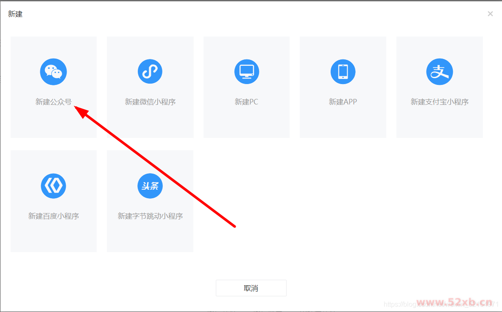502x312 pixels.
Task: Click the 新建公众号 text label
Action: click(x=53, y=102)
